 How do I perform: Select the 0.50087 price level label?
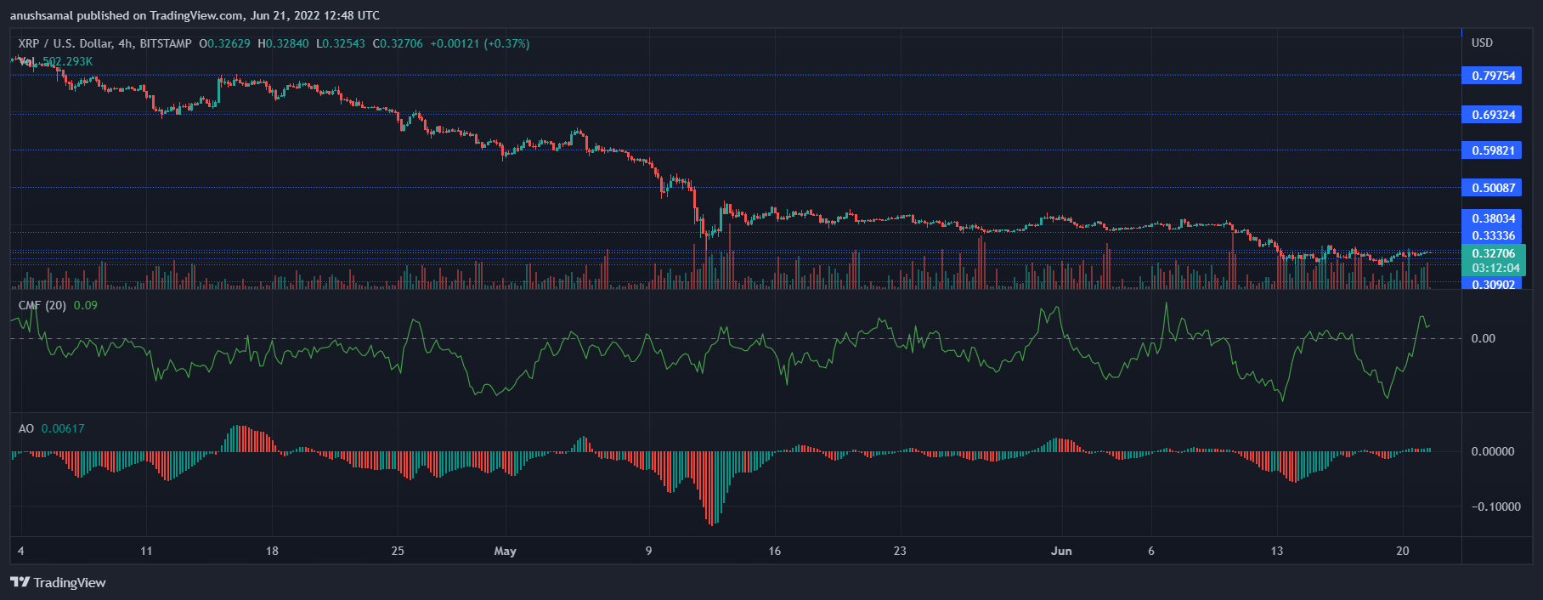(x=1493, y=188)
